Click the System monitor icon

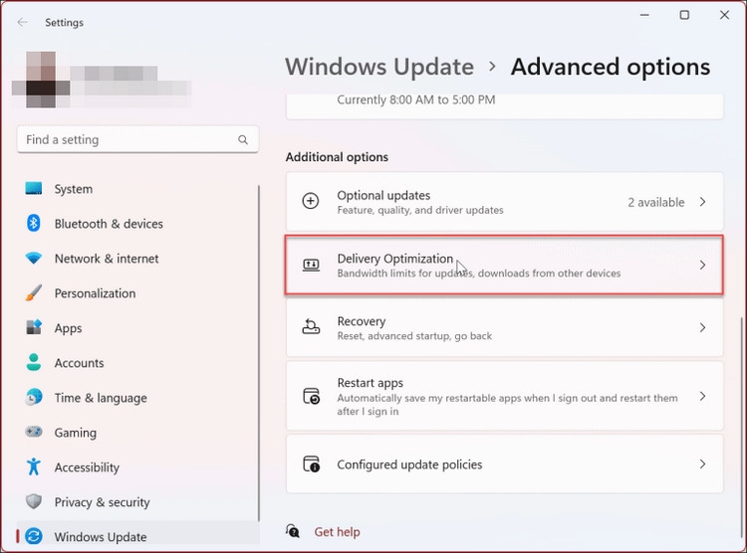(33, 188)
